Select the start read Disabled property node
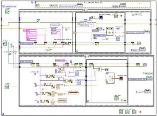This screenshot has height=116, width=157. pyautogui.click(x=142, y=49)
